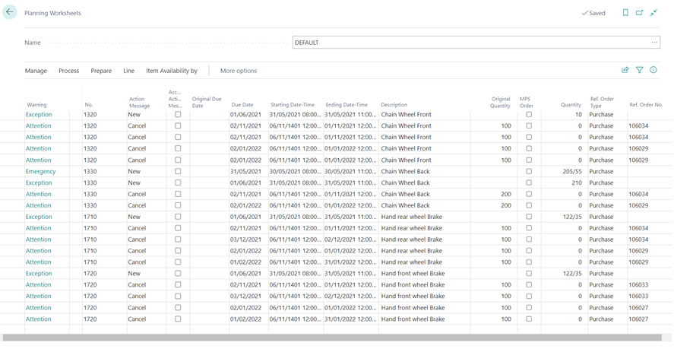Click the Share icon above the grid
The image size is (674, 349).
[x=625, y=70]
